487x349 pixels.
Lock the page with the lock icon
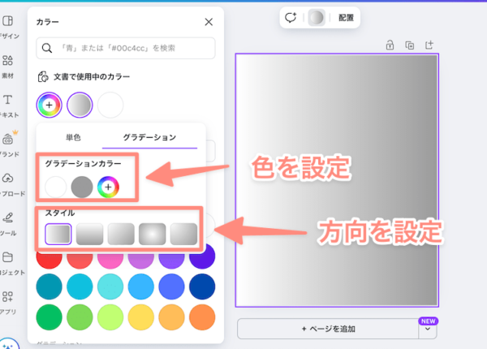pyautogui.click(x=390, y=45)
